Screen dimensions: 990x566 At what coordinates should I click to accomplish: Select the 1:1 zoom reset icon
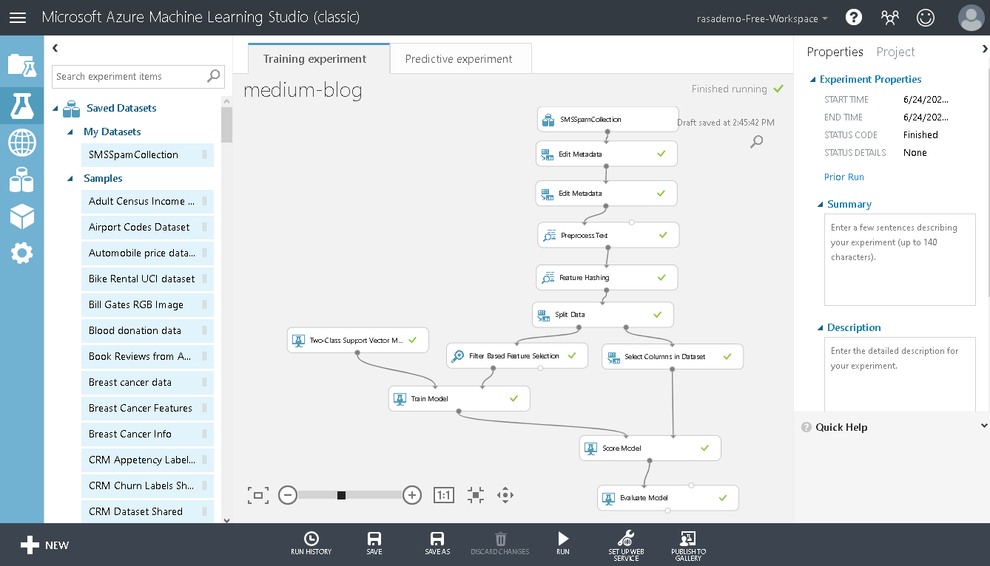pos(444,495)
